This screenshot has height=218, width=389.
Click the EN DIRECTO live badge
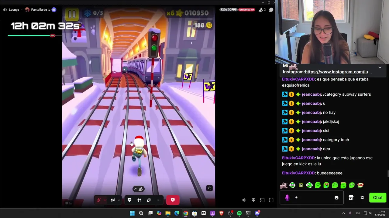tap(246, 10)
